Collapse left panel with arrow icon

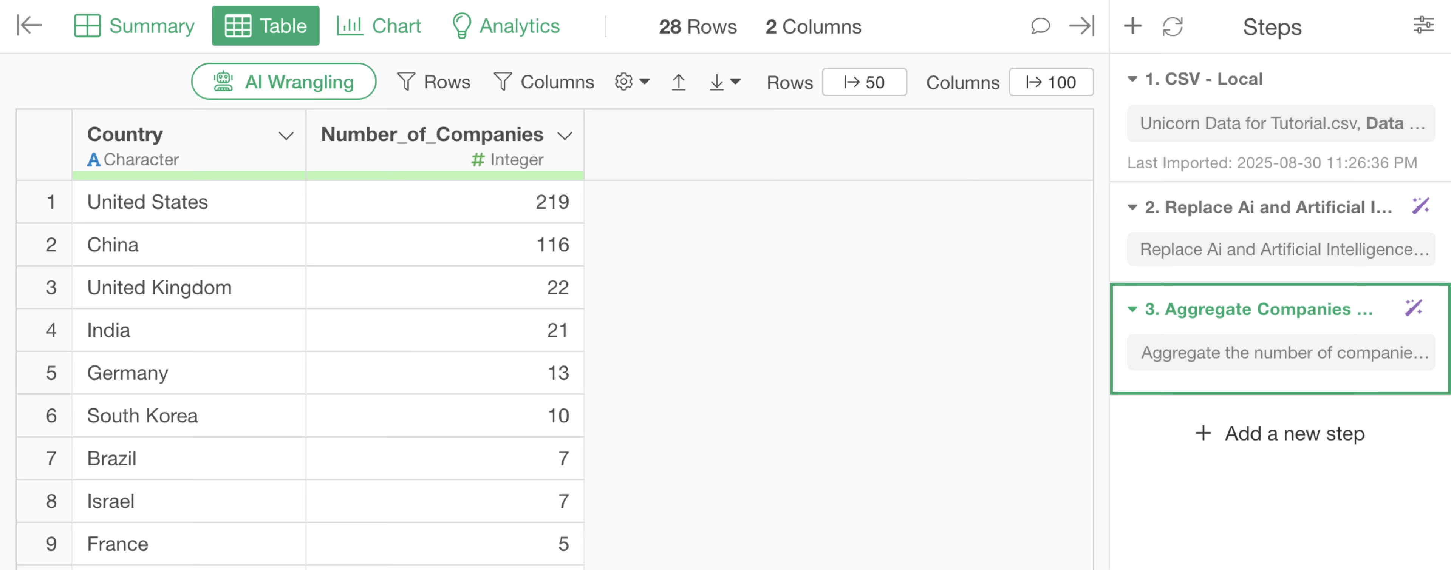29,25
